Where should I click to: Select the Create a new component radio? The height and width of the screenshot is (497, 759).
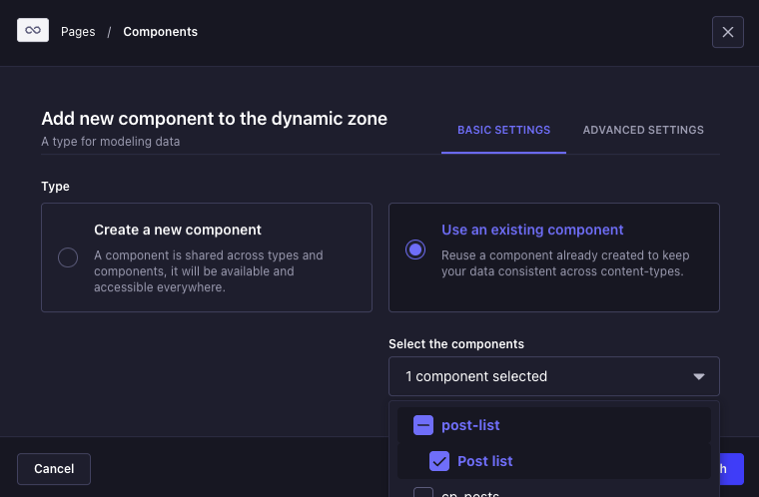click(68, 257)
